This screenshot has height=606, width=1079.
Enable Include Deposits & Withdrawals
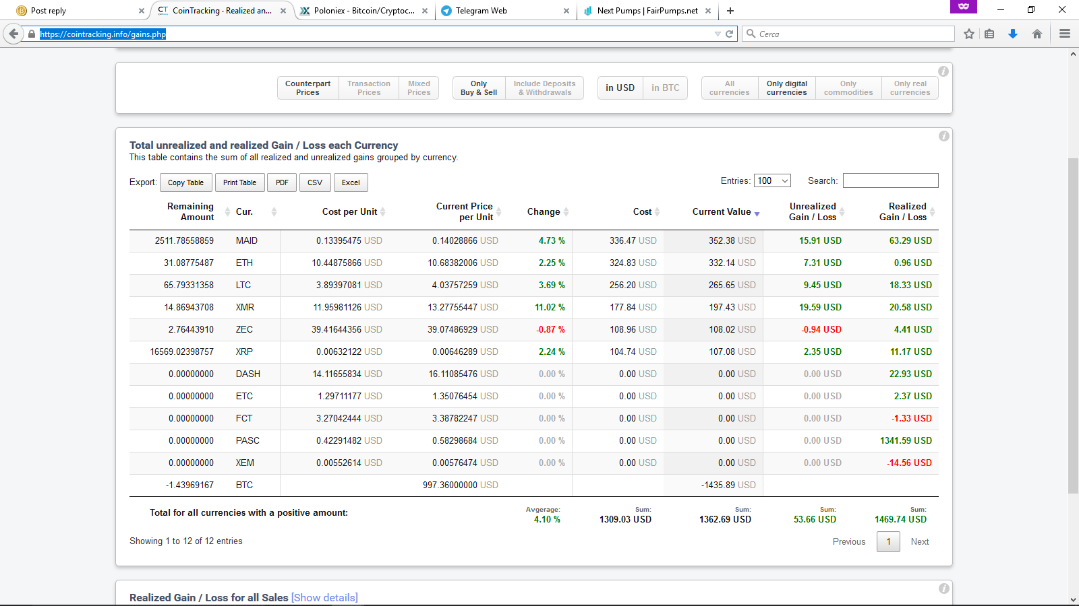(x=545, y=88)
